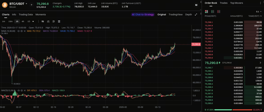
Task: Open candlestick chart type icon
Action: click(x=43, y=21)
